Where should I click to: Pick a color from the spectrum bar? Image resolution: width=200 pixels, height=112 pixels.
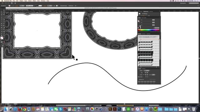(148, 30)
